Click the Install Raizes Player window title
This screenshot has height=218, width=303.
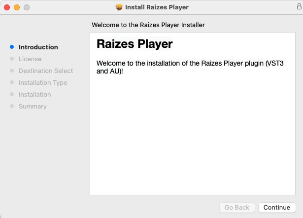click(x=157, y=7)
